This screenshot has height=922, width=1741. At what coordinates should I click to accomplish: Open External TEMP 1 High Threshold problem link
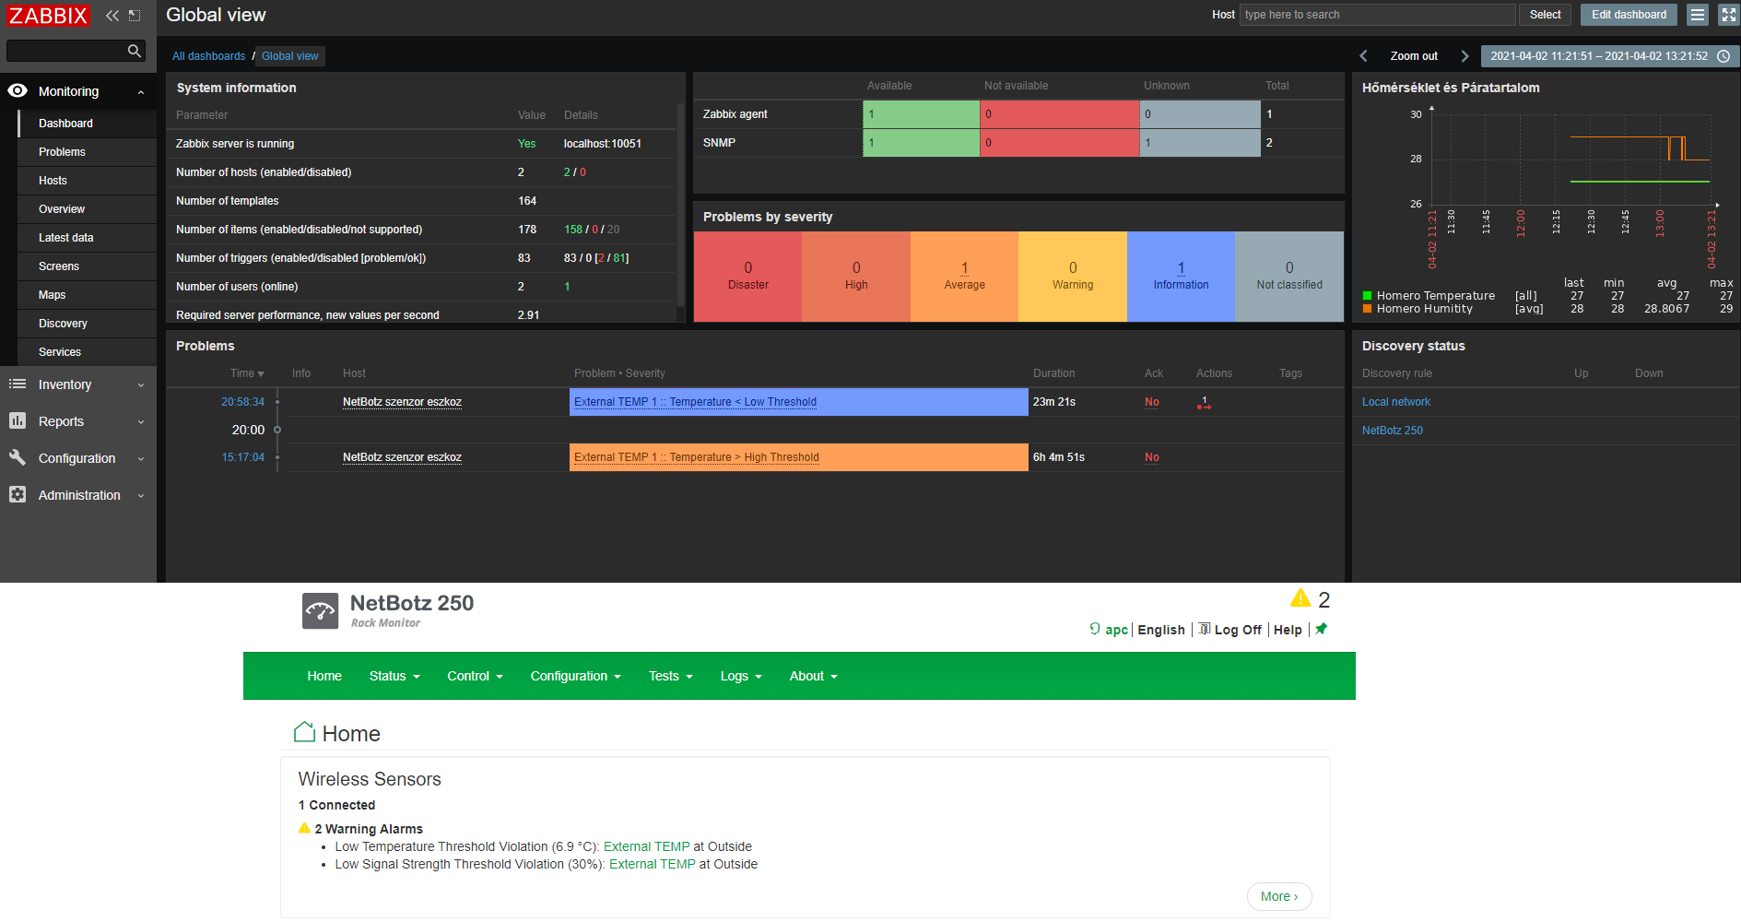tap(696, 457)
